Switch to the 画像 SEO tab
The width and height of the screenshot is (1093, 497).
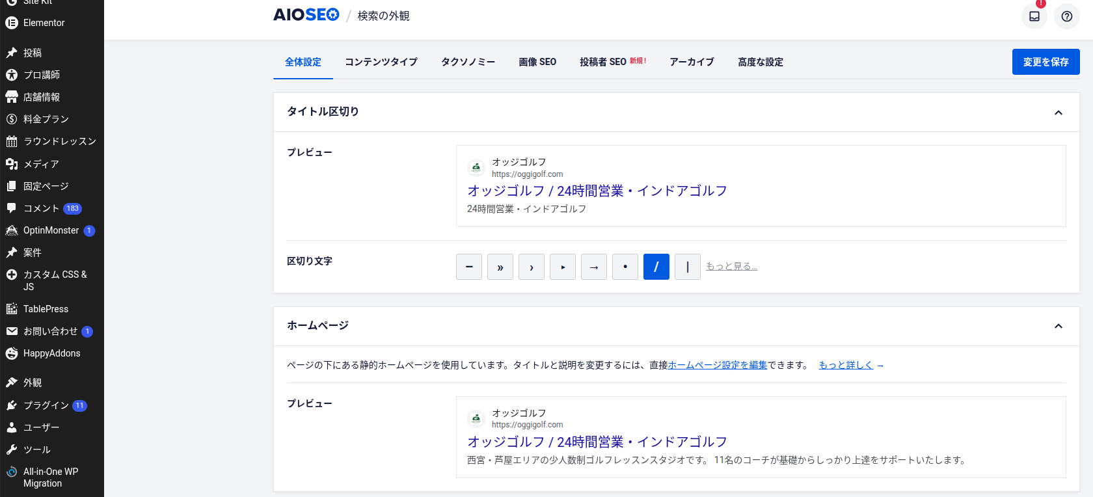tap(537, 62)
